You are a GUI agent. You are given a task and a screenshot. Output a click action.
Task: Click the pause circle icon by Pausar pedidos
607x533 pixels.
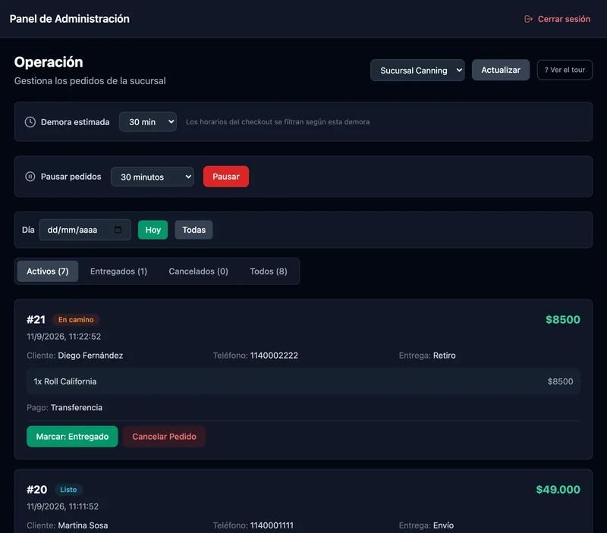point(30,177)
